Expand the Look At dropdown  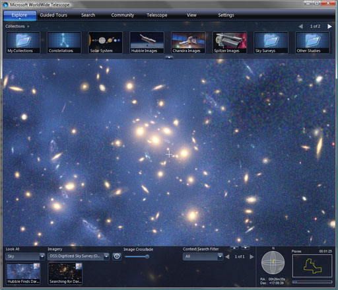tap(42, 256)
